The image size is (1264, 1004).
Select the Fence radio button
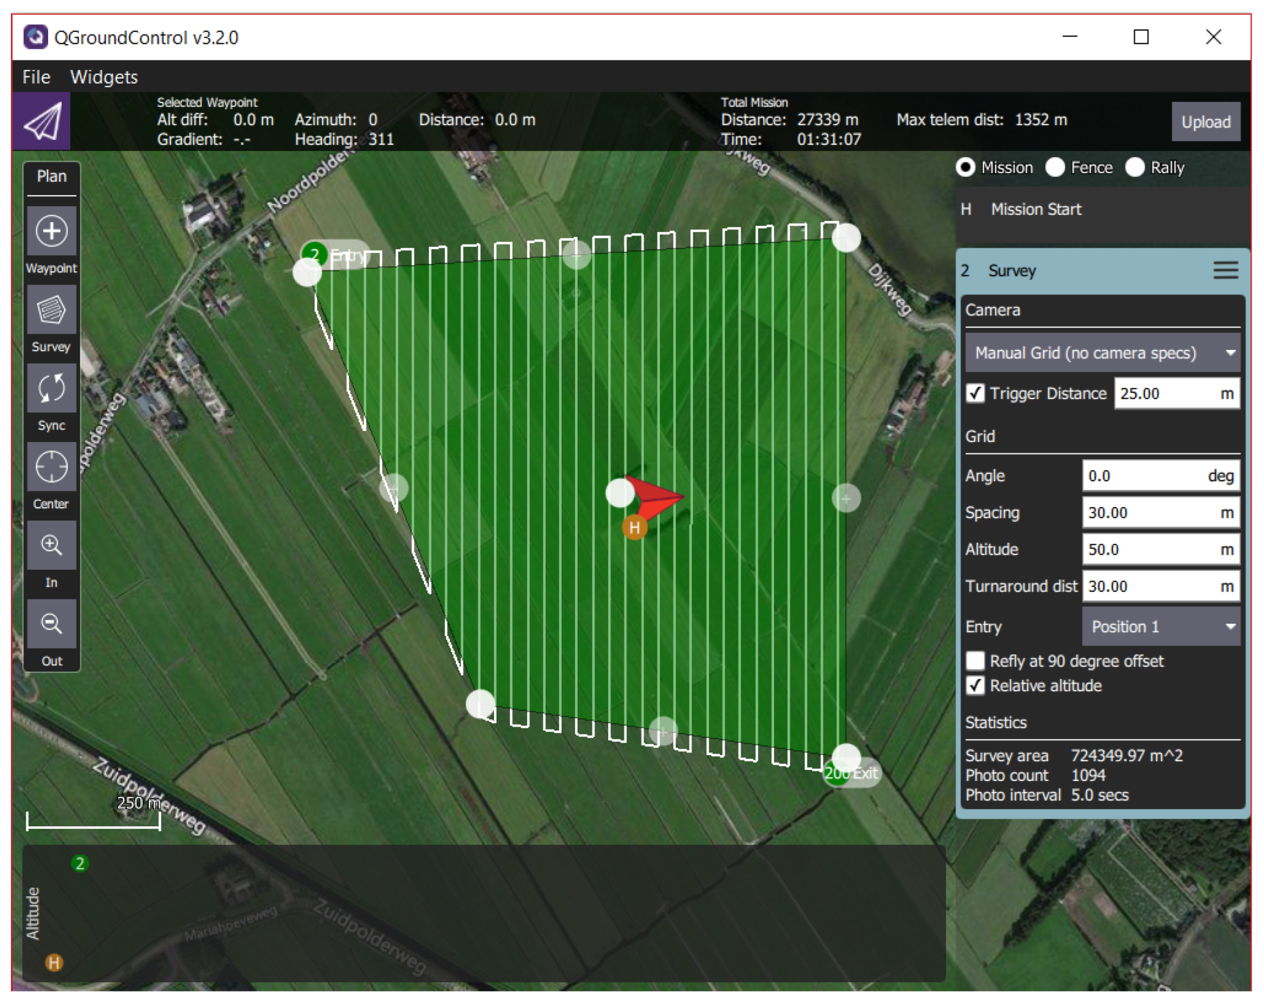coord(1055,168)
